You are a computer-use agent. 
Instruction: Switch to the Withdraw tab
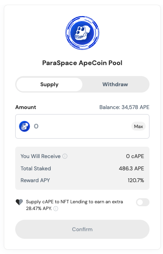(115, 85)
